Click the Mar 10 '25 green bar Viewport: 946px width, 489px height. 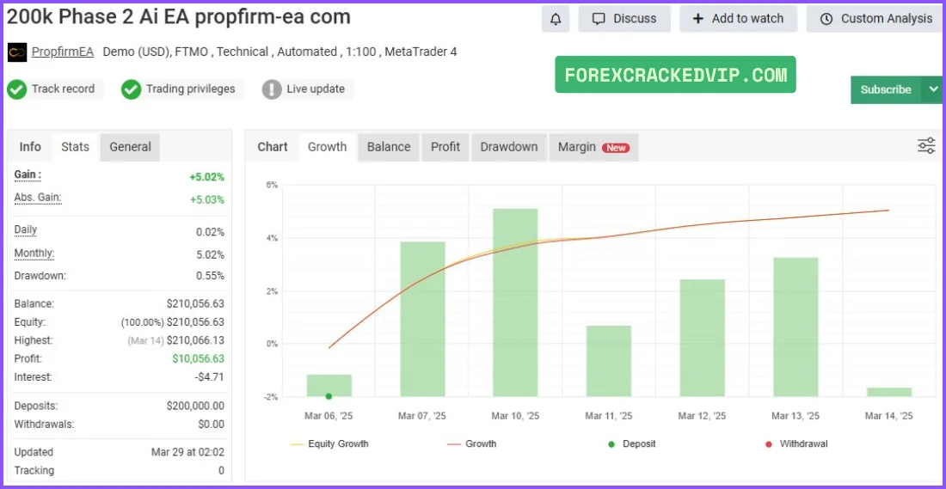[x=515, y=301]
